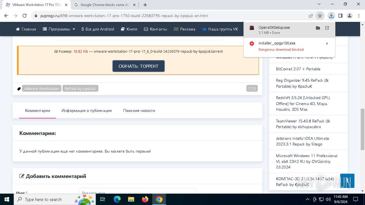Expand the Программы dropdown menu
The image size is (365, 205).
(59, 29)
